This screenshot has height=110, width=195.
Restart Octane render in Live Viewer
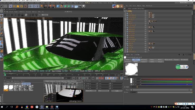pyautogui.click(x=8, y=15)
